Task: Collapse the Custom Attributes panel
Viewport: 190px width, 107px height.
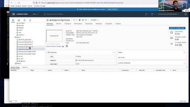Action: point(184,63)
